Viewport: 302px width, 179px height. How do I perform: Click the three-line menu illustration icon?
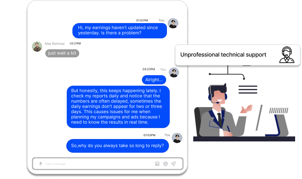[248, 90]
